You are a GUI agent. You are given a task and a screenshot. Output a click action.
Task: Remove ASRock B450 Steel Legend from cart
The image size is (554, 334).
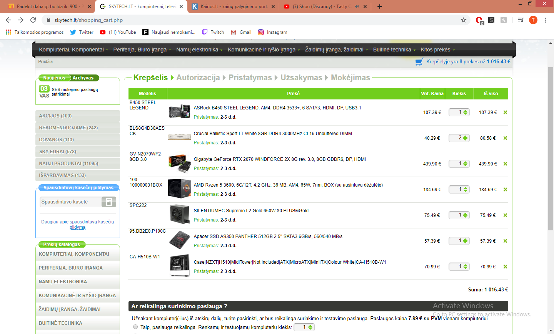[x=505, y=112]
